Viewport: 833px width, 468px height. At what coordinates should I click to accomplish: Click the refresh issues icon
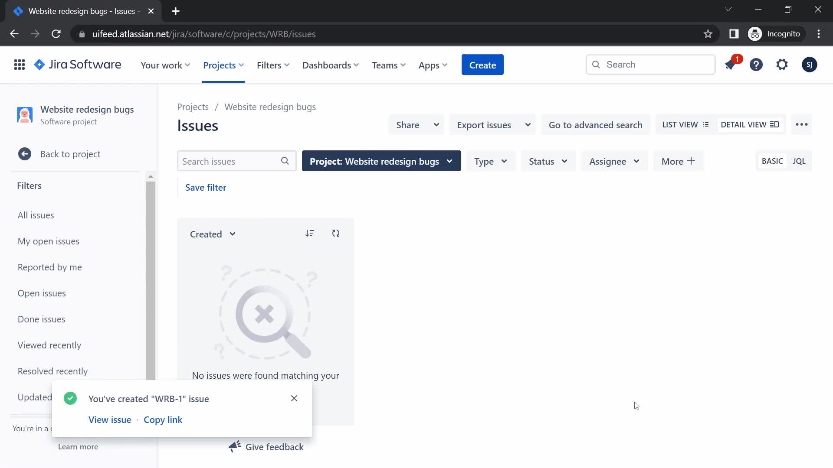(x=336, y=233)
